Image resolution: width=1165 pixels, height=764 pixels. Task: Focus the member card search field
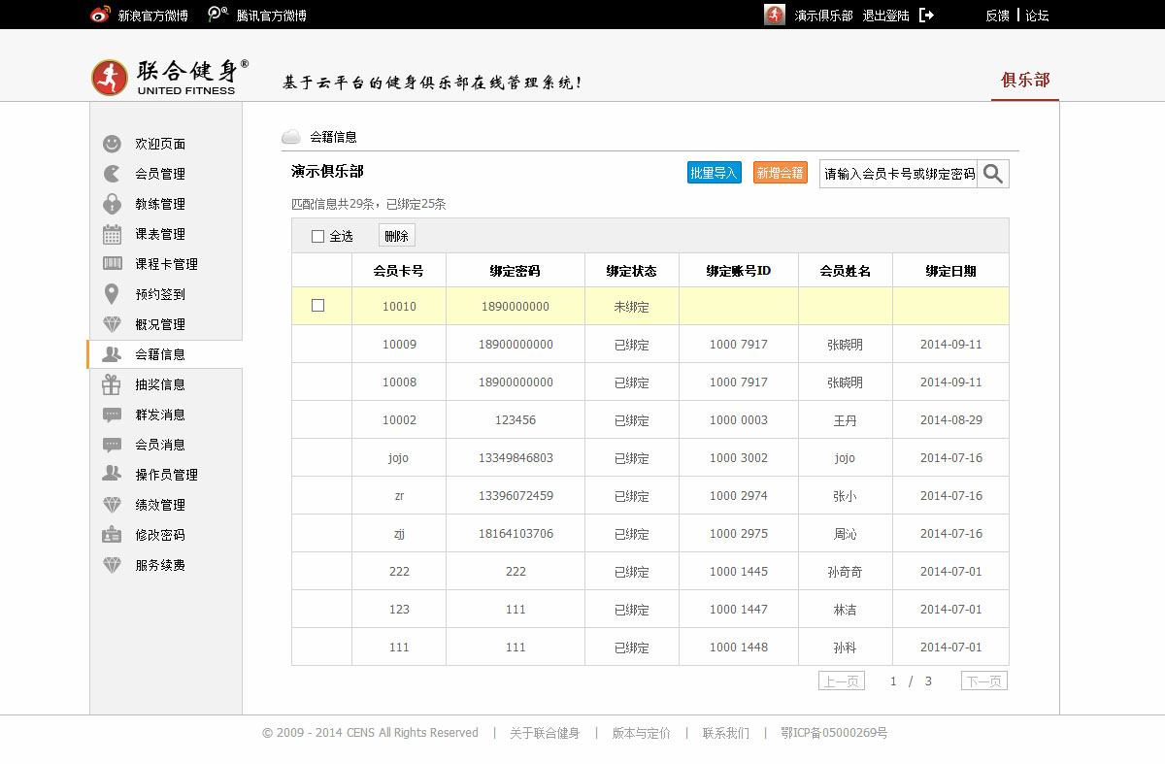(898, 174)
